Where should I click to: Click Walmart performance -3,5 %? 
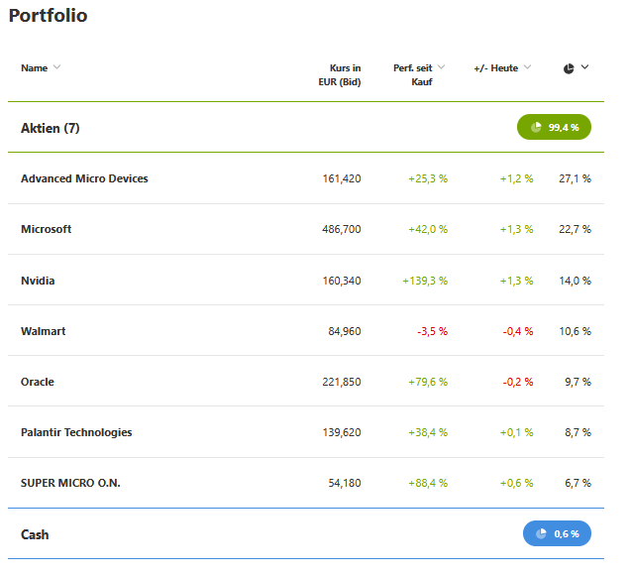432,331
